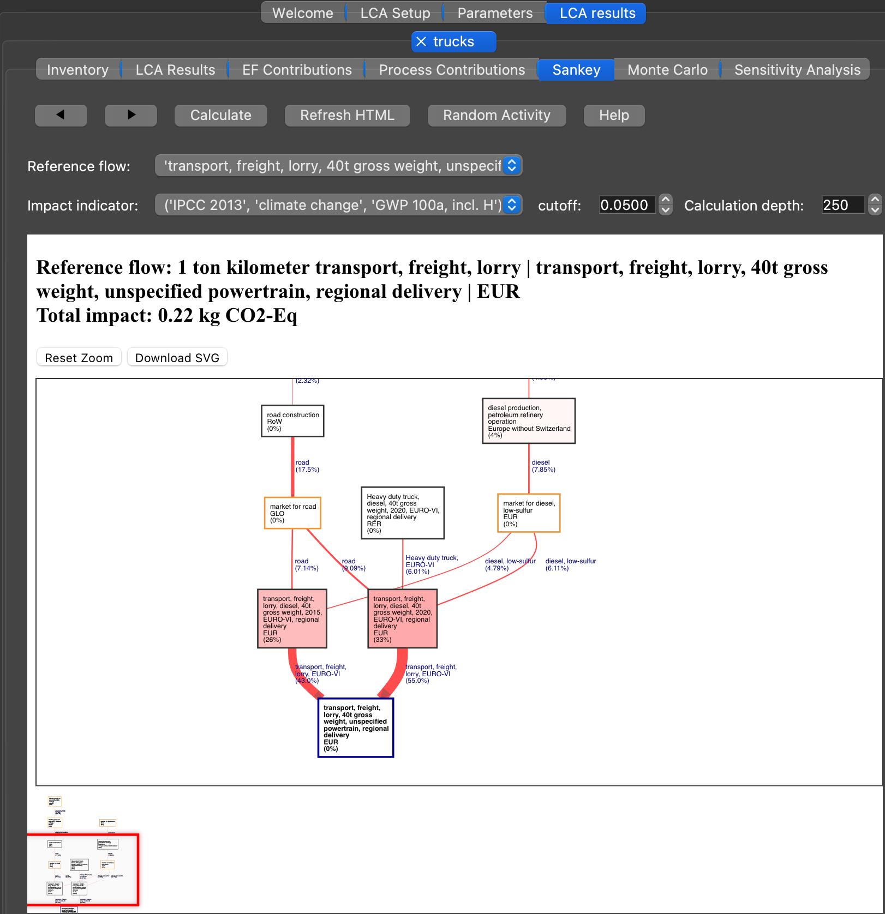Download the Sankey diagram as SVG
The height and width of the screenshot is (914, 885).
pyautogui.click(x=177, y=357)
